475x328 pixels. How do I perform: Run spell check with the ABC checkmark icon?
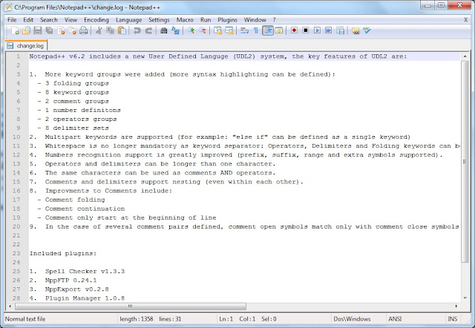point(367,30)
